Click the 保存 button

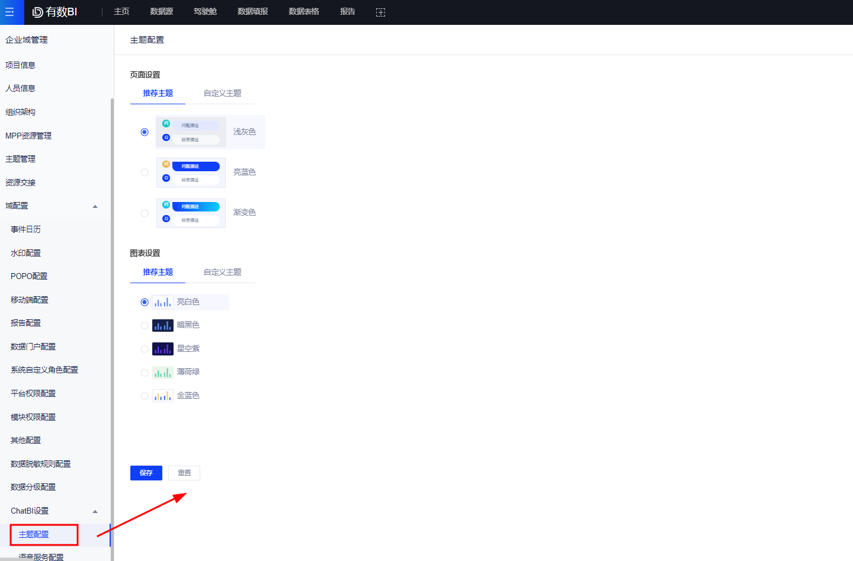[x=146, y=473]
